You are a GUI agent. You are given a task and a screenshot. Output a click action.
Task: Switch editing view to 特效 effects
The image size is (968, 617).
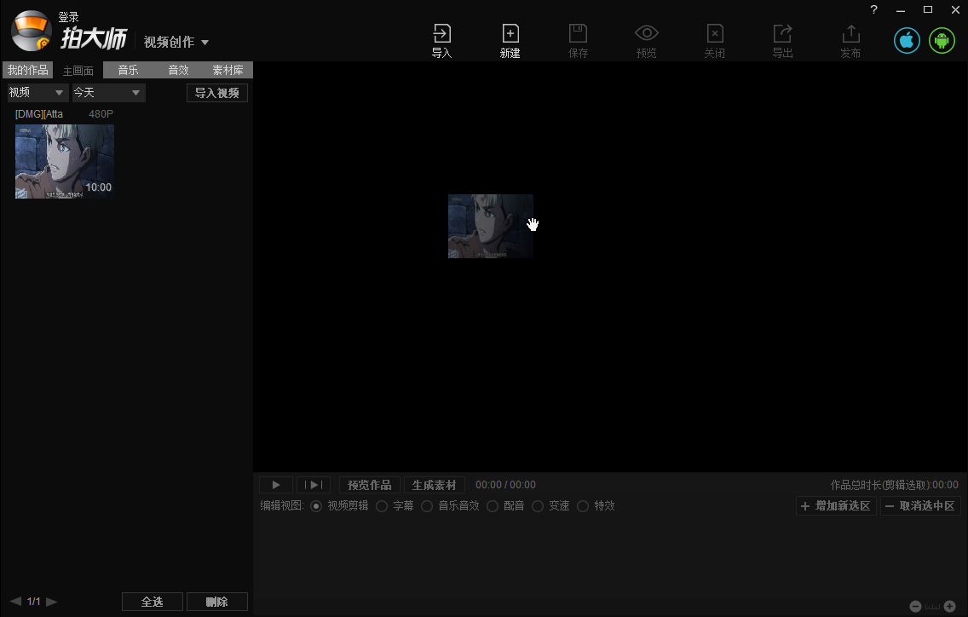[x=583, y=505]
